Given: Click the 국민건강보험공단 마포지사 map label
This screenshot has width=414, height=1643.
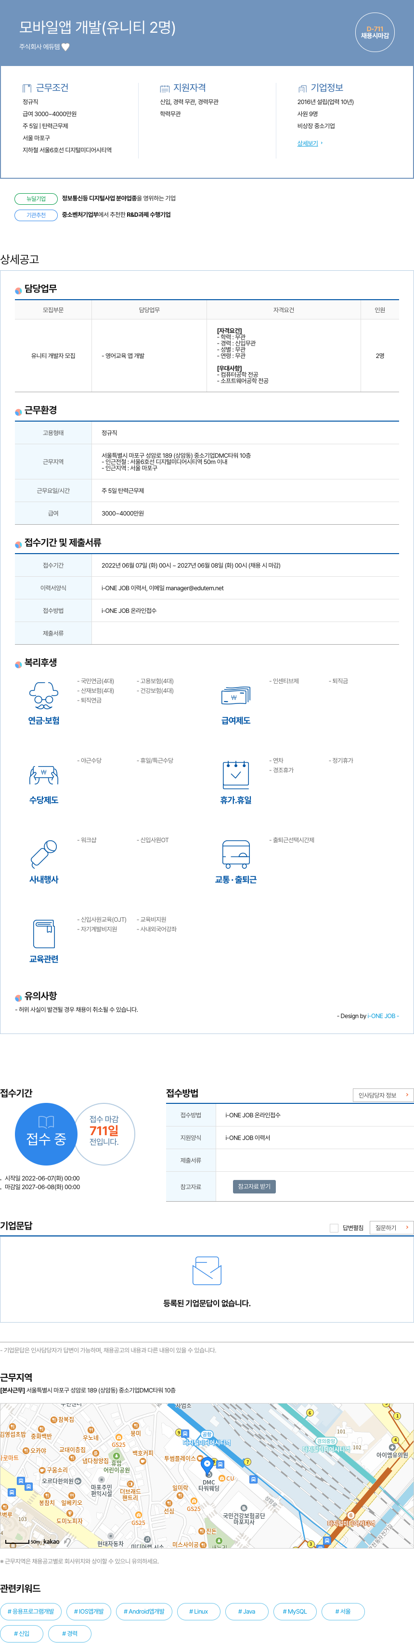Looking at the screenshot, I should (243, 1519).
